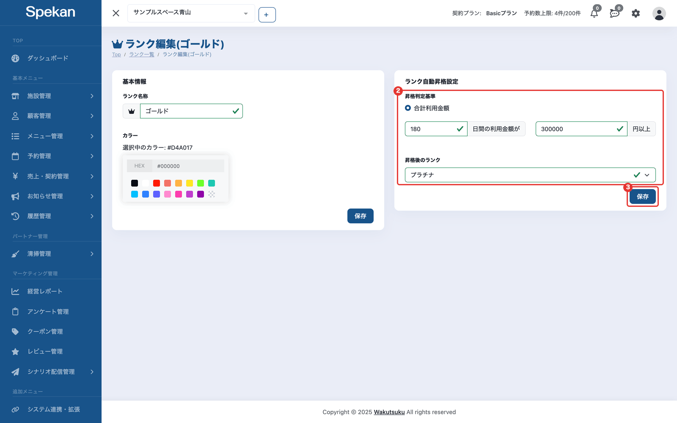Click the アンケート管理 clipboard icon
Image resolution: width=677 pixels, height=423 pixels.
(x=15, y=312)
